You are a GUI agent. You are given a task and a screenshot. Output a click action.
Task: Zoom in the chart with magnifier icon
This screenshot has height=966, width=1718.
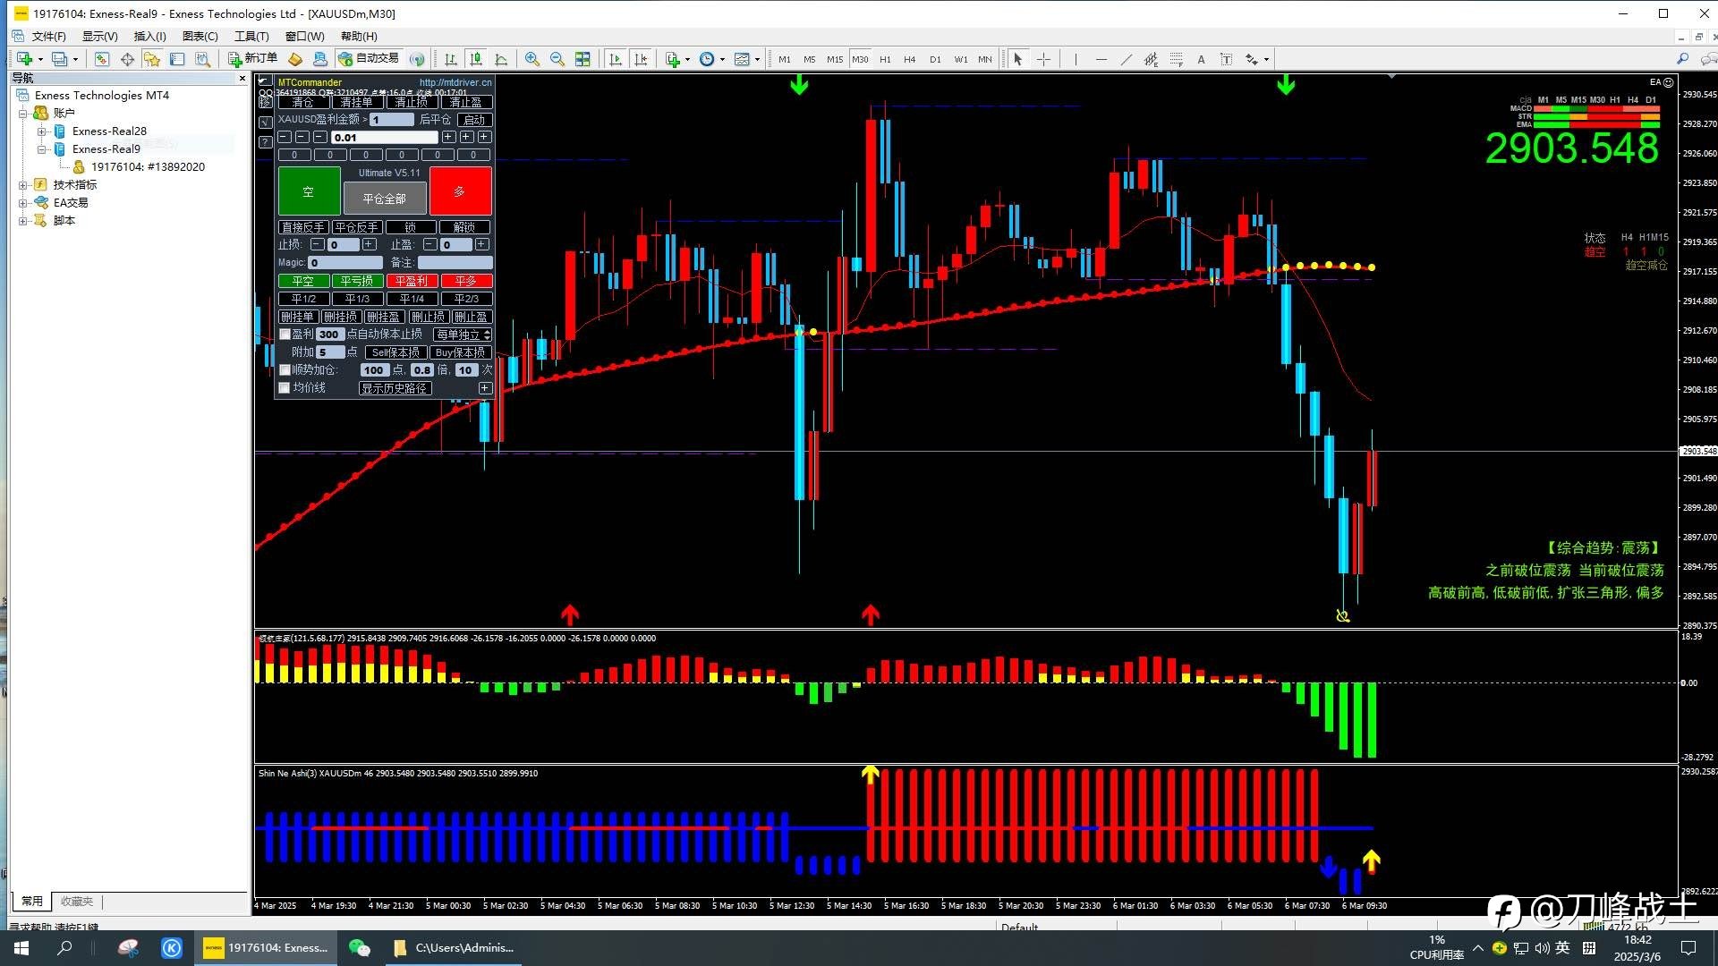(x=532, y=59)
